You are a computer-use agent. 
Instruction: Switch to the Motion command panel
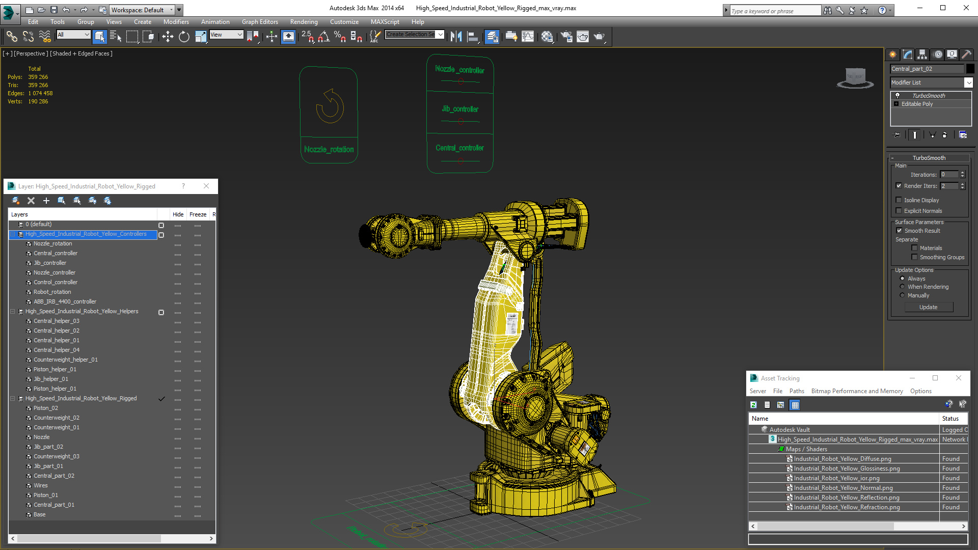pyautogui.click(x=938, y=54)
